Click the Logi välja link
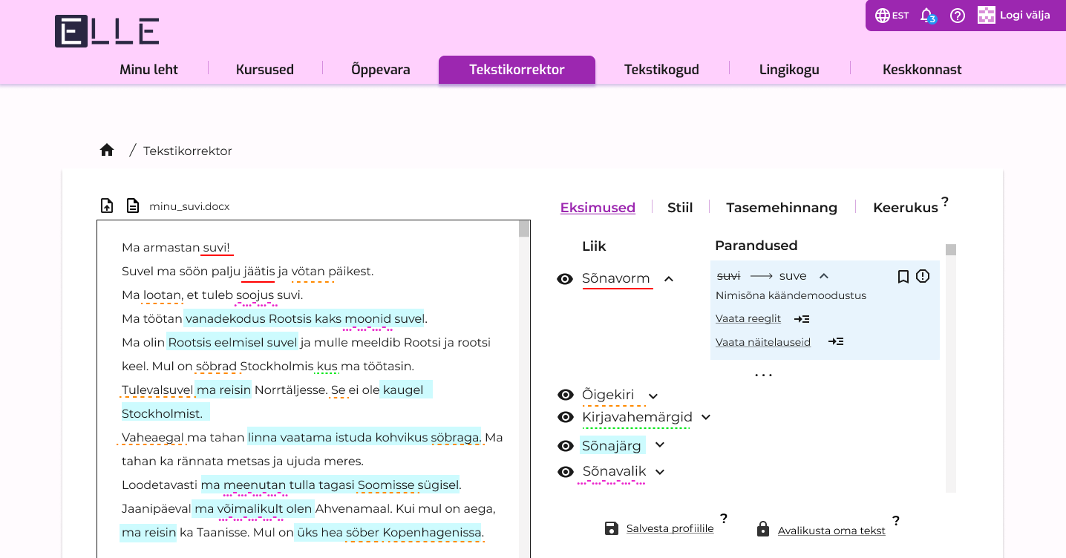Screen dimensions: 1066x558 pyautogui.click(x=1025, y=15)
